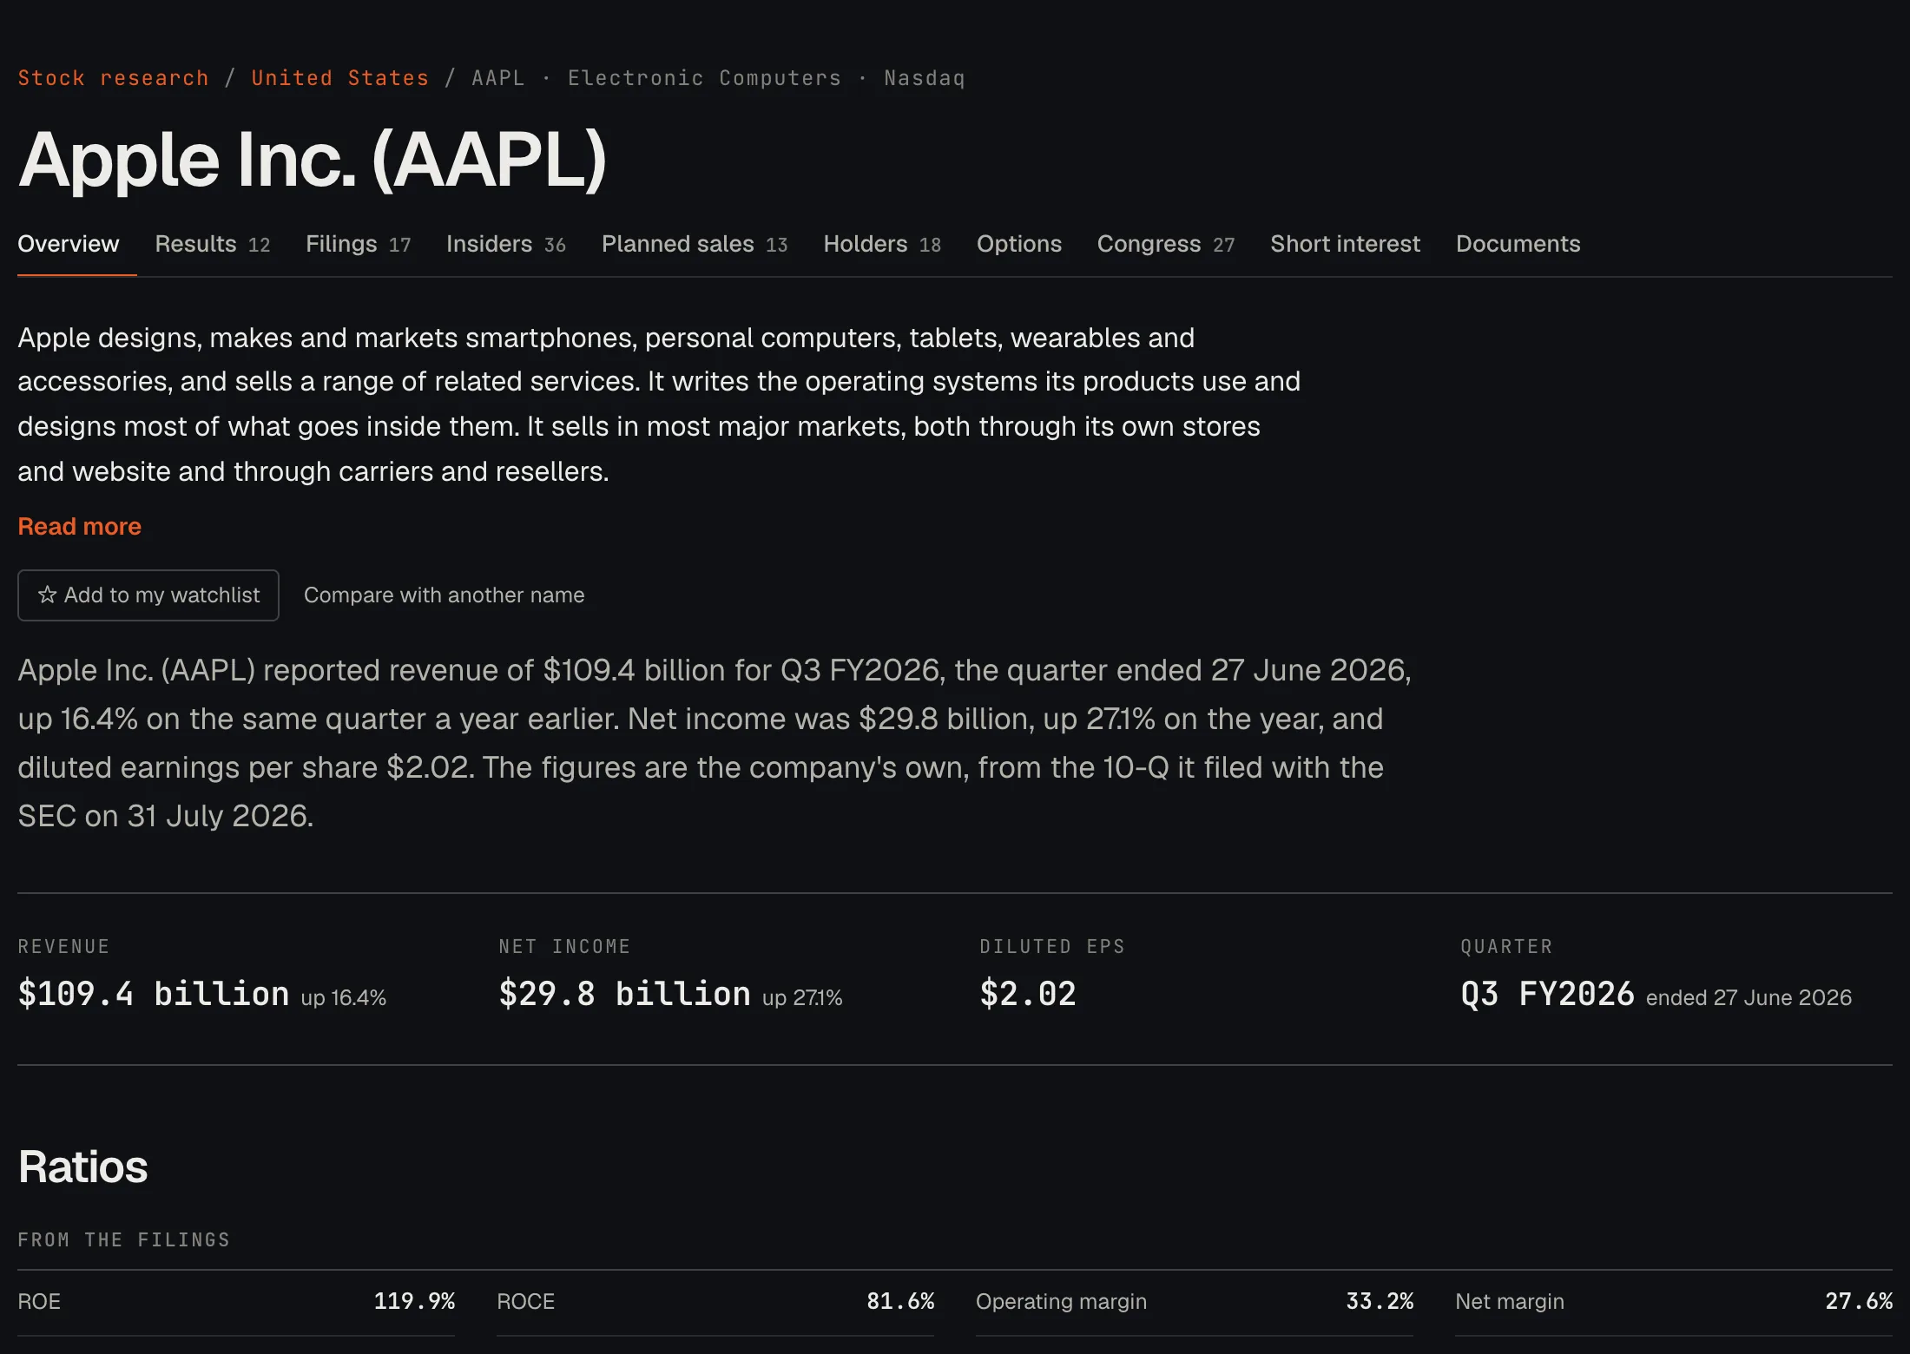This screenshot has height=1354, width=1910.
Task: View the Congress tab
Action: pos(1166,244)
